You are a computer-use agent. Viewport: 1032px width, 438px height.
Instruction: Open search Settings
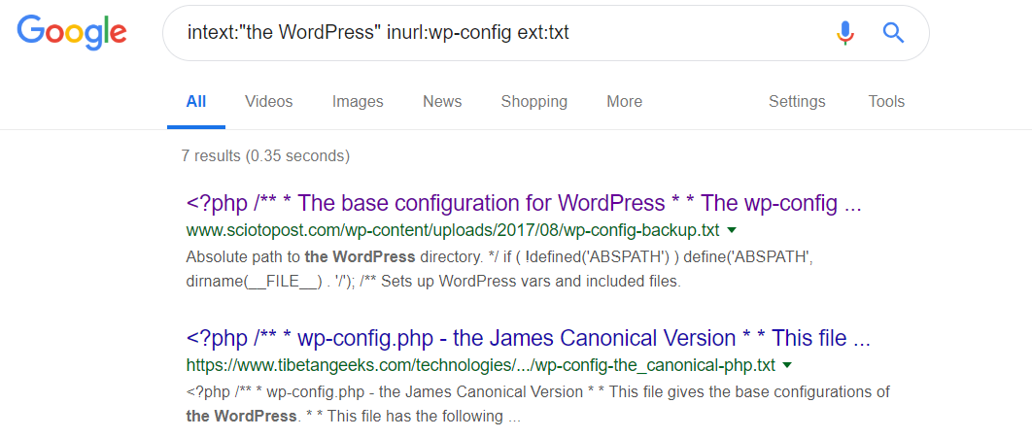click(797, 102)
